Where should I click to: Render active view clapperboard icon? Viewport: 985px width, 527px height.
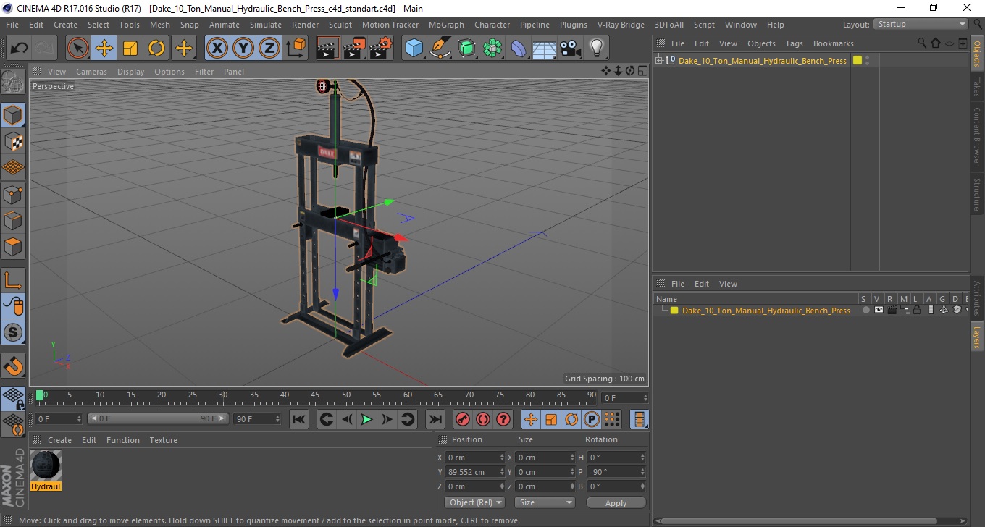(329, 49)
